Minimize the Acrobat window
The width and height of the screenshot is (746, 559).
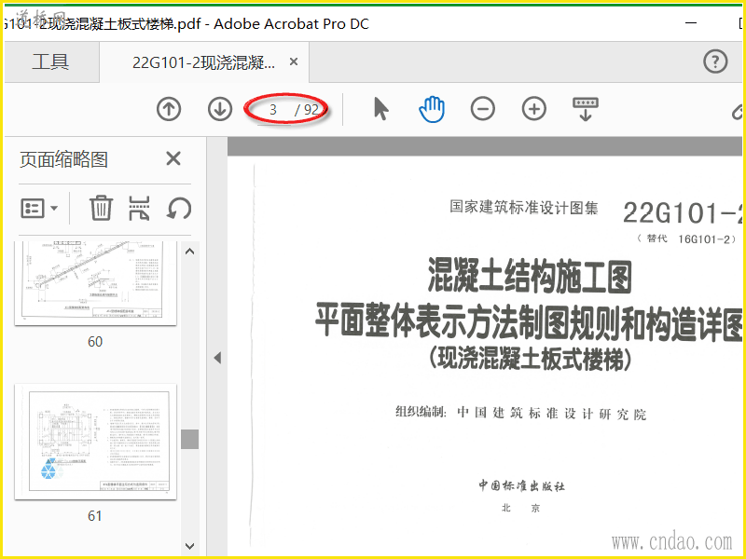tap(691, 22)
